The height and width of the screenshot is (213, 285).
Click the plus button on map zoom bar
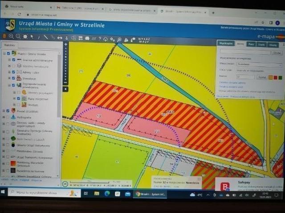(x=66, y=45)
